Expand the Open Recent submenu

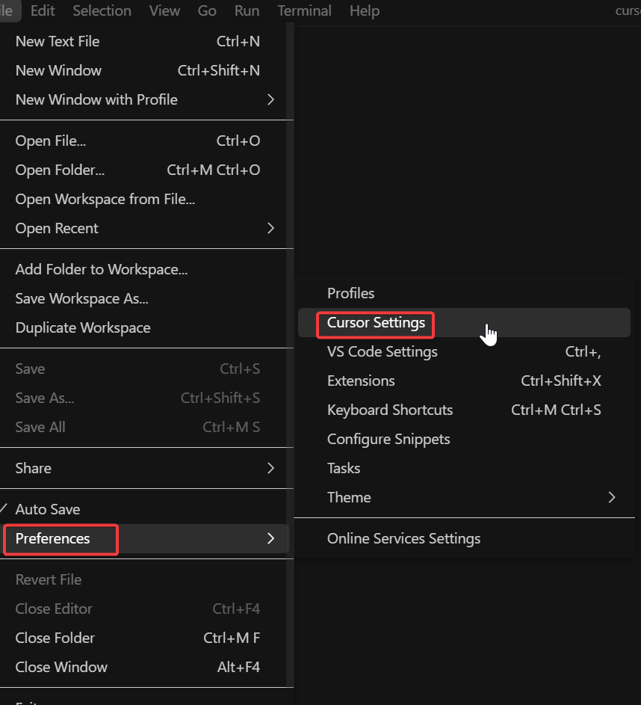coord(57,229)
